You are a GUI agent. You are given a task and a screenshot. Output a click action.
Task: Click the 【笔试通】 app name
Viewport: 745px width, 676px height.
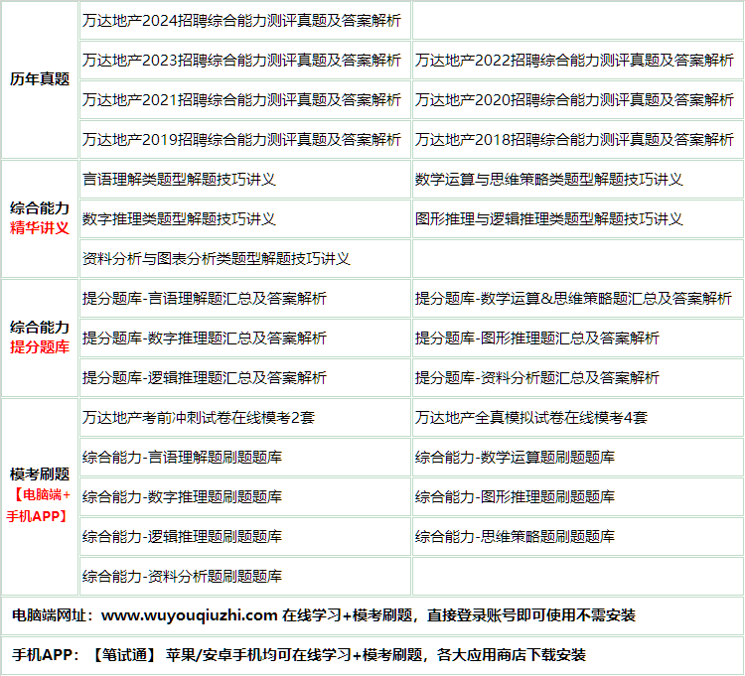[124, 655]
